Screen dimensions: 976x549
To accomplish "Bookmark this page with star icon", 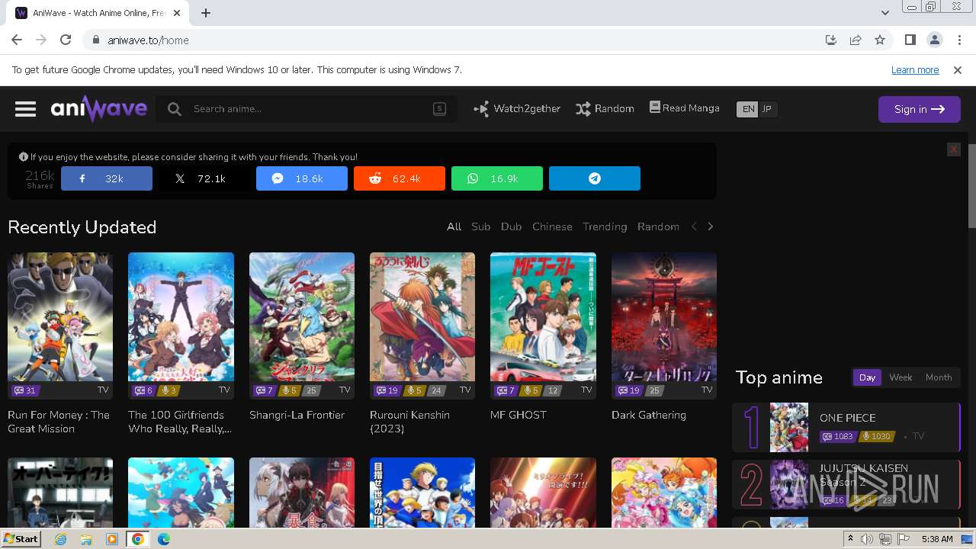I will [880, 40].
